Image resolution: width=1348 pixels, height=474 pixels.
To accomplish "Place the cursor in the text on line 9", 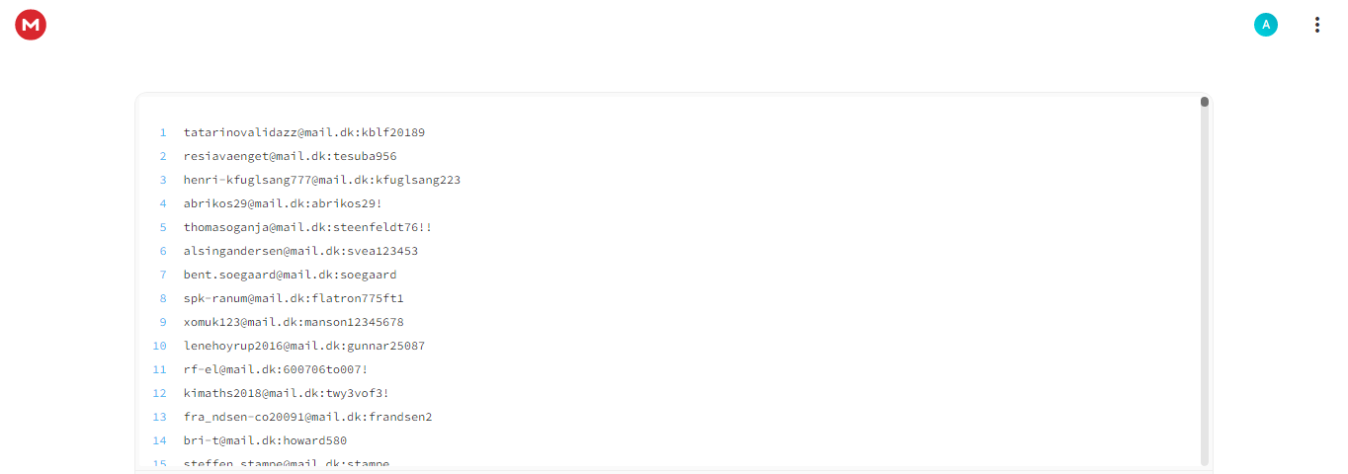I will coord(294,322).
